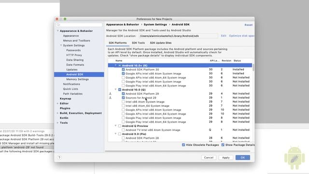This screenshot has width=309, height=174.
Task: Uncheck Sources for Android 29
Action: 123,98
